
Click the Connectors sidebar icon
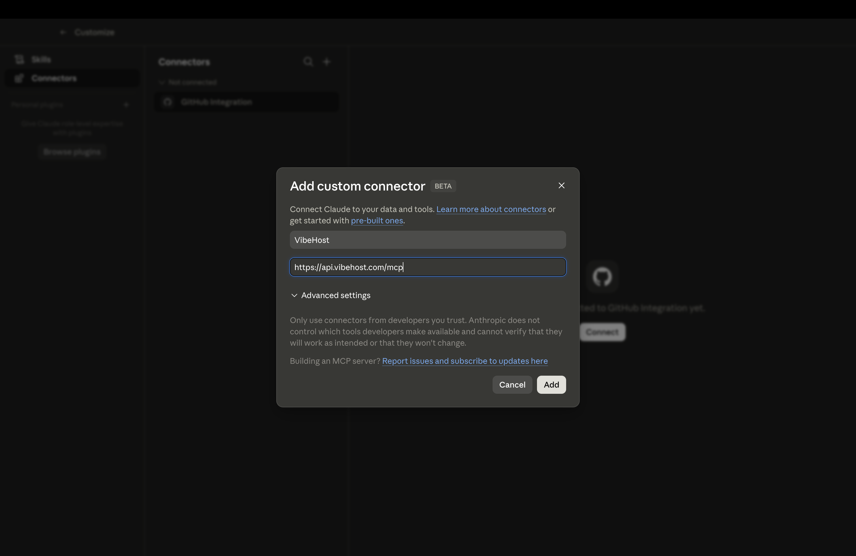20,78
